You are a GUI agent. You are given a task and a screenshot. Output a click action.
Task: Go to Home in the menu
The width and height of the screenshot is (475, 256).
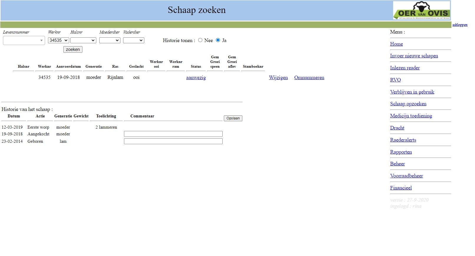pos(396,44)
